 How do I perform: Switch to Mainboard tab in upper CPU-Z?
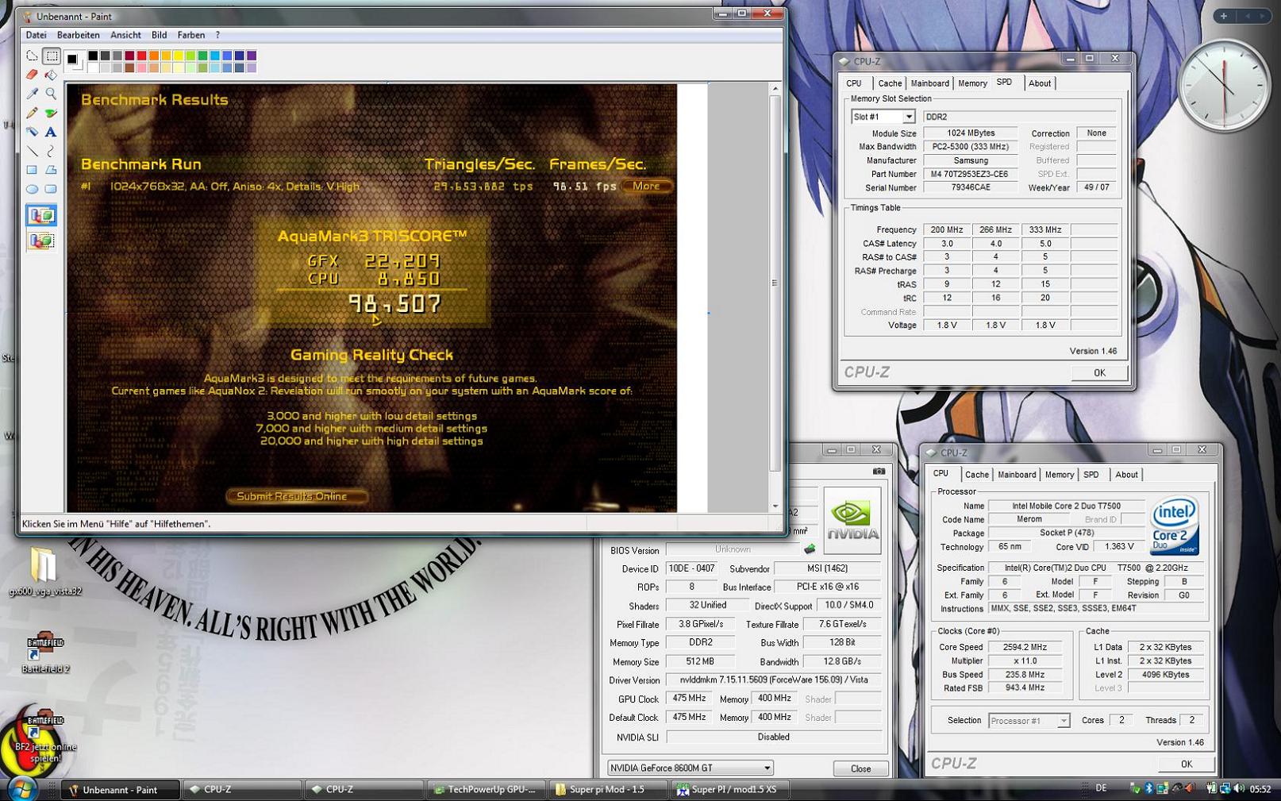pyautogui.click(x=929, y=83)
